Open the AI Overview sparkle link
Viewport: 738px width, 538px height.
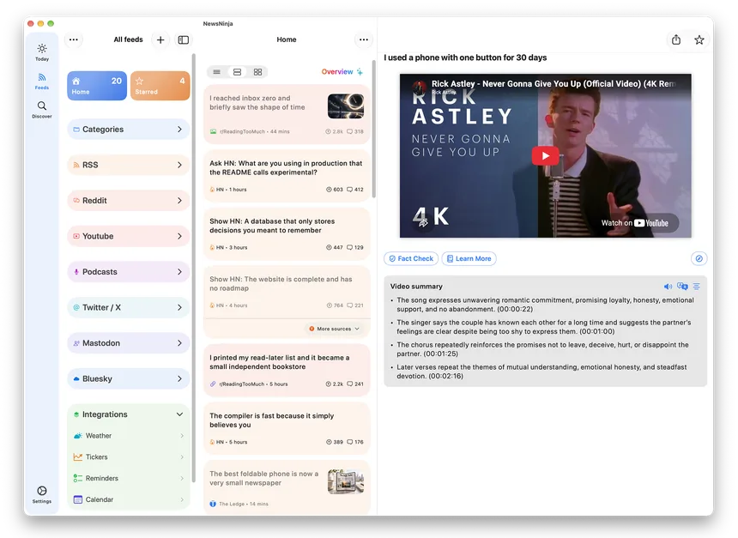342,71
